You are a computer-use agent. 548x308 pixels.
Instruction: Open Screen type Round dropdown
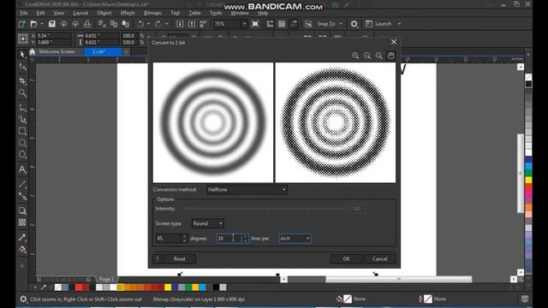(207, 223)
